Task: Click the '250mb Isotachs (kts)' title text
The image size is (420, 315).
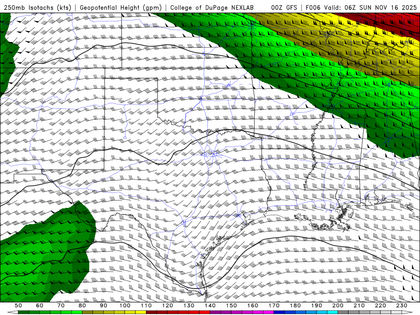Action: (x=37, y=7)
